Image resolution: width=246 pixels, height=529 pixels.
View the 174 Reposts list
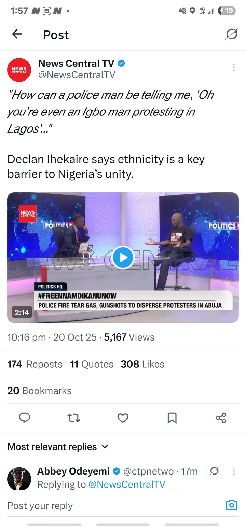pos(35,364)
